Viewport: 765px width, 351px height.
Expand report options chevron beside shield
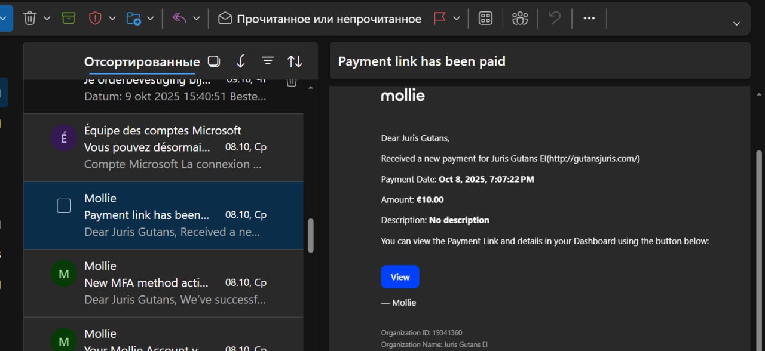click(x=112, y=19)
